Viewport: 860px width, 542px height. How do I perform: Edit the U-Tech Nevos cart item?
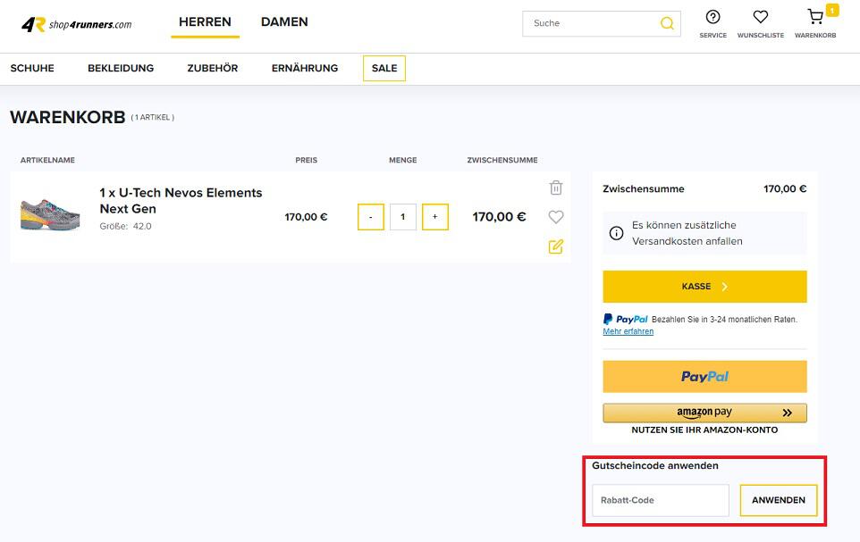point(555,246)
